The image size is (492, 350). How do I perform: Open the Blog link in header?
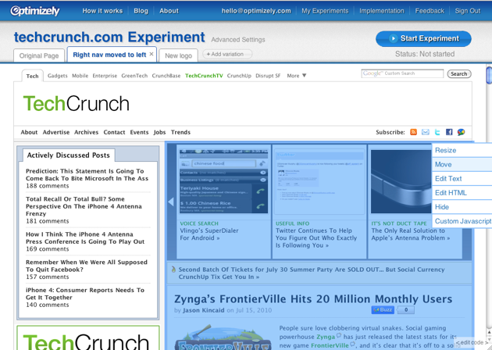[141, 11]
